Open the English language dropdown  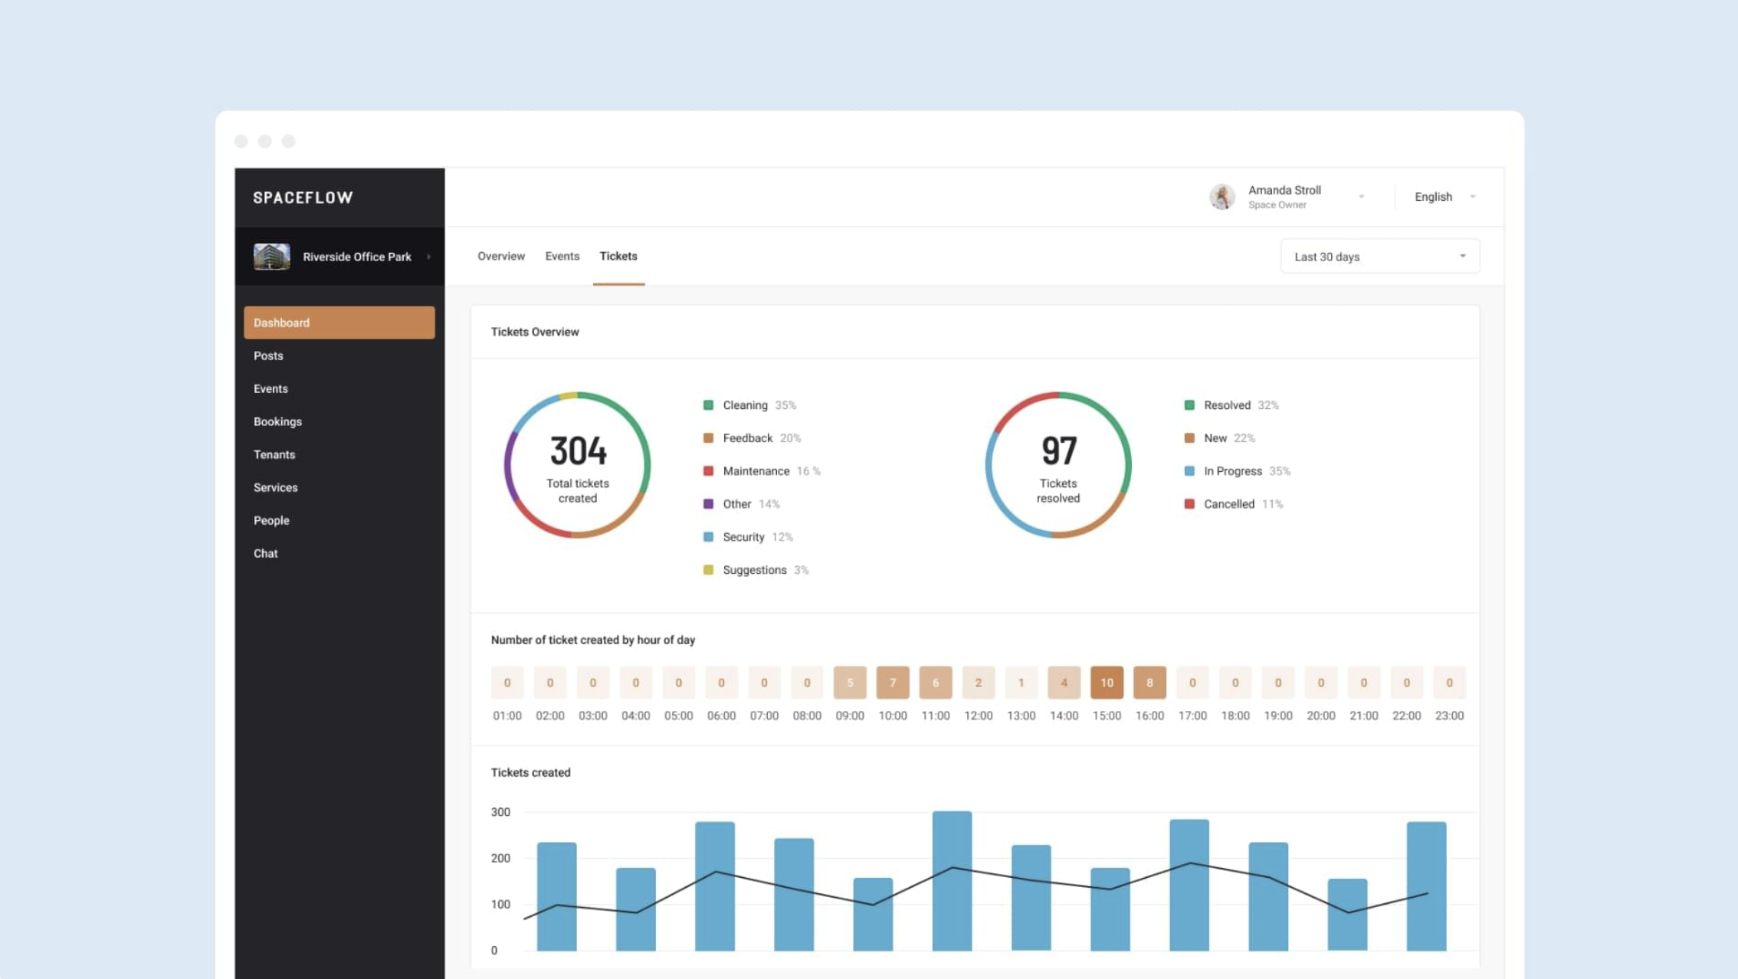[1445, 197]
